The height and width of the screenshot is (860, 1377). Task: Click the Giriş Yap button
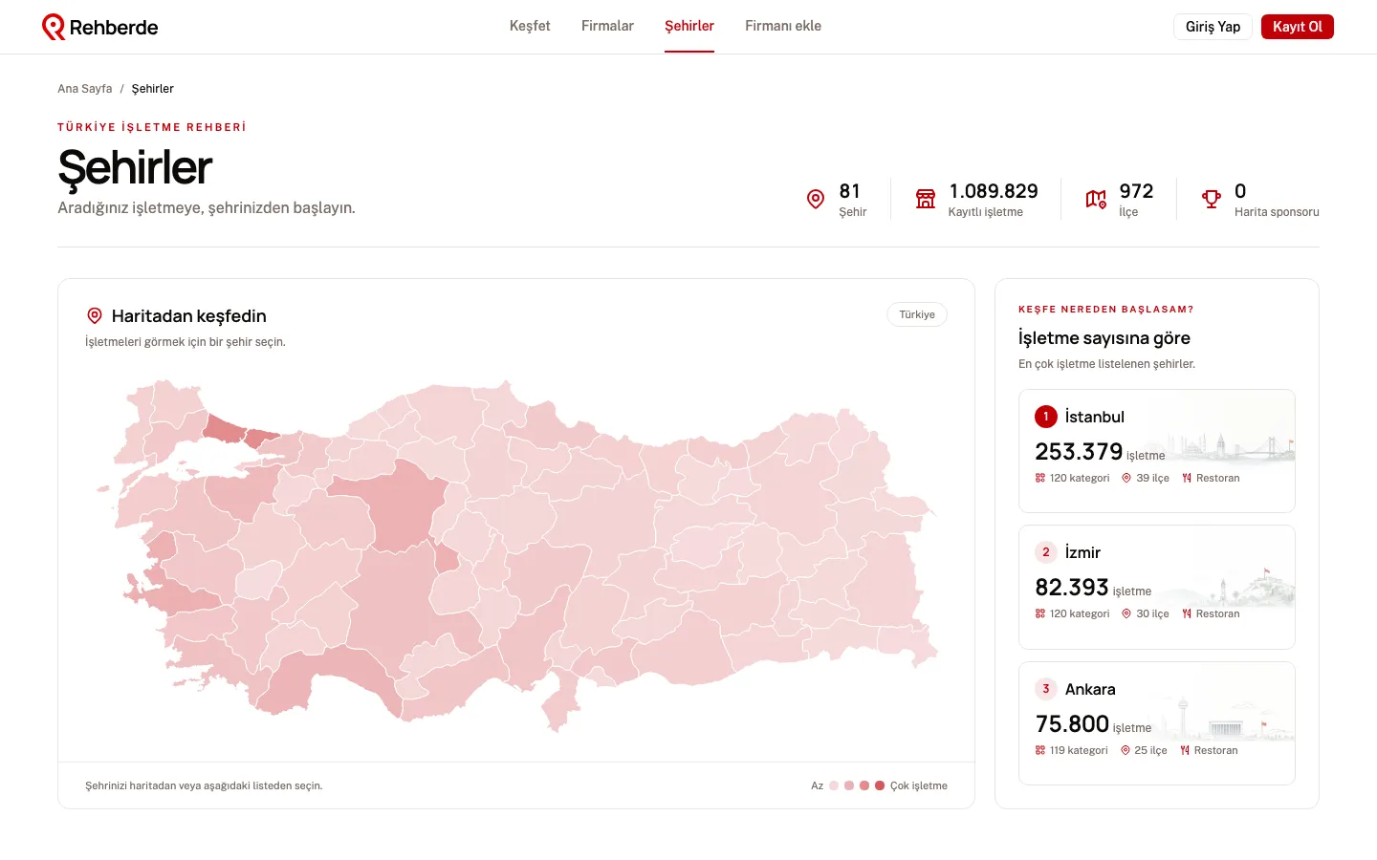(x=1213, y=27)
